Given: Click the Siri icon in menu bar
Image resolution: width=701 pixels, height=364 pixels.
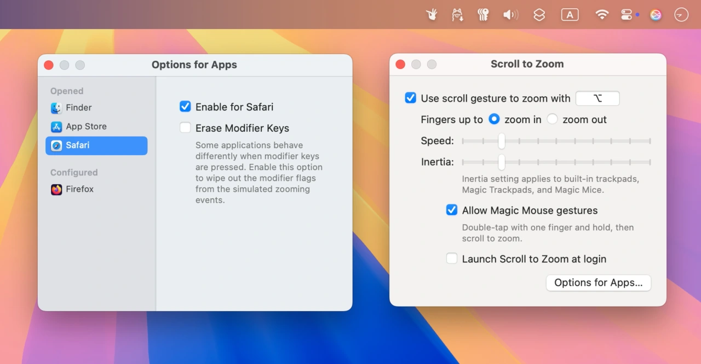Looking at the screenshot, I should click(x=656, y=15).
